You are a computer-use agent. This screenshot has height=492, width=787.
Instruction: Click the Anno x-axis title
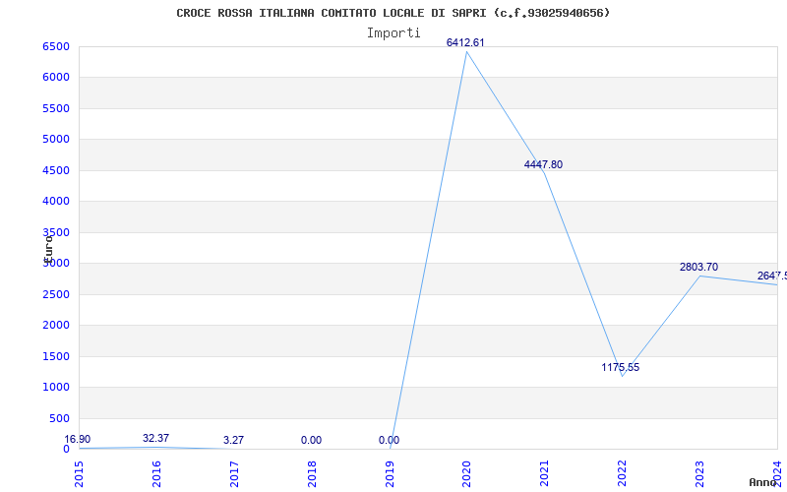(762, 482)
